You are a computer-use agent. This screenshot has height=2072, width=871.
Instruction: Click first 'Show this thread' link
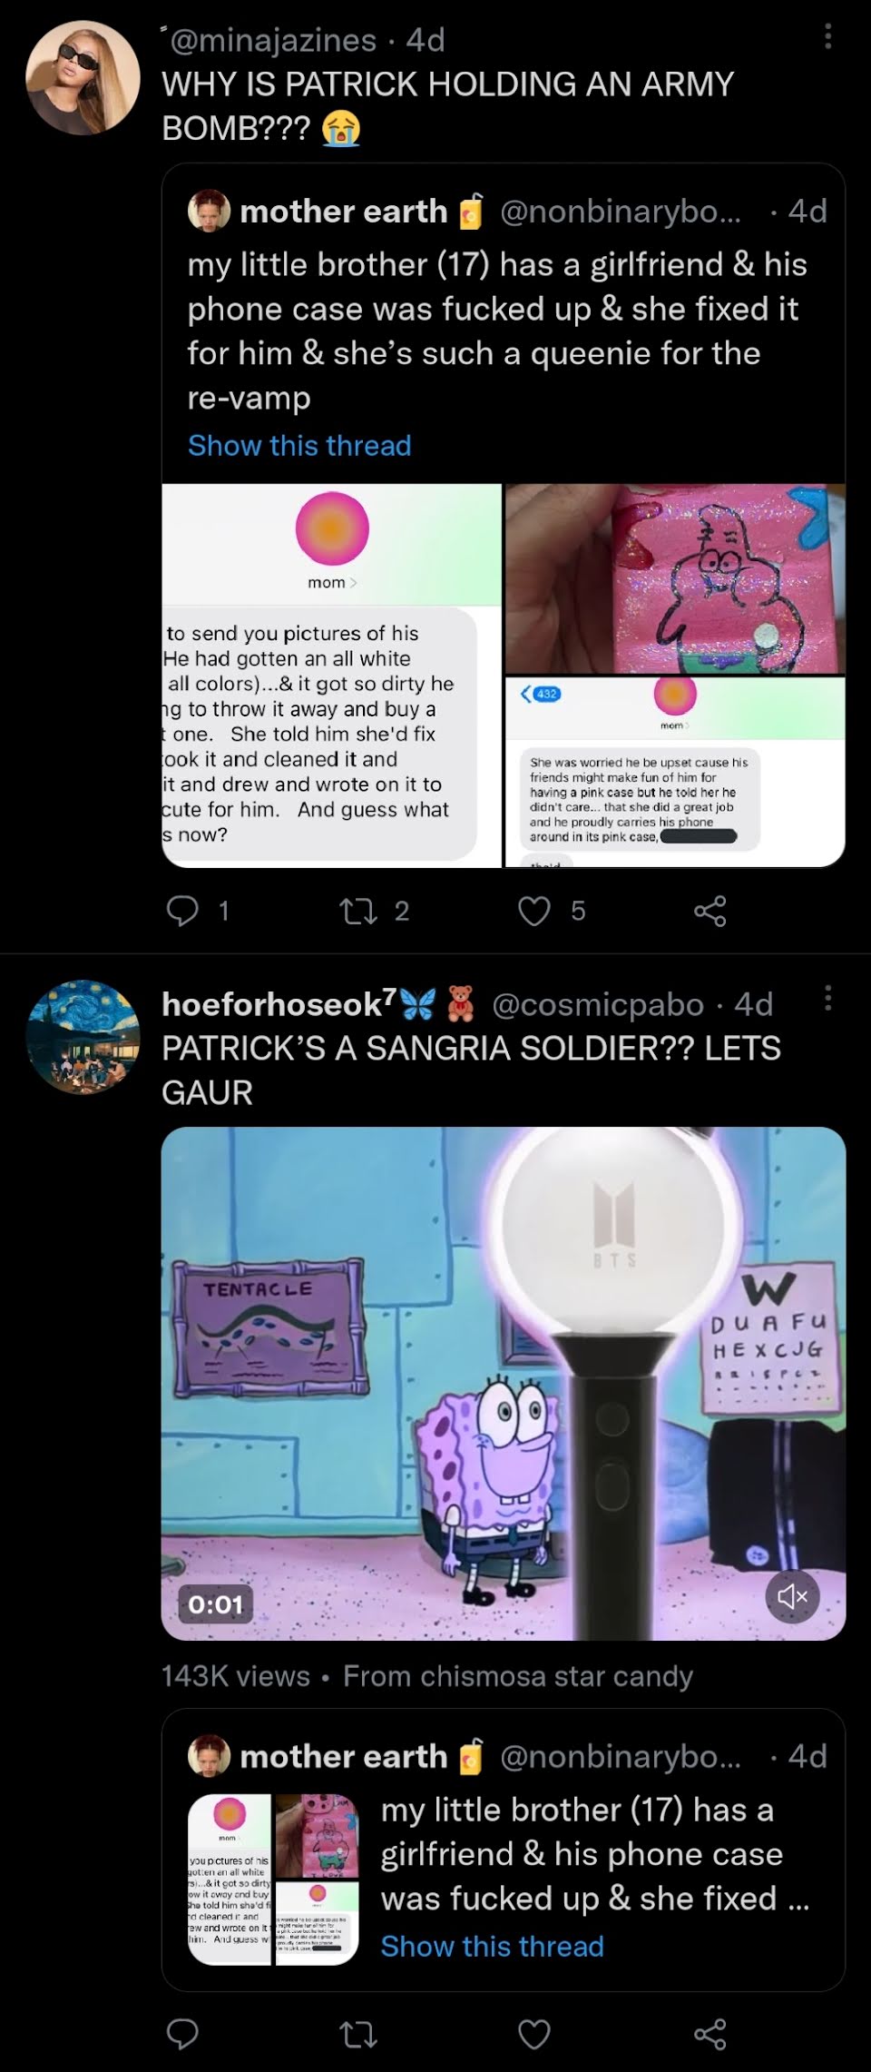(299, 445)
